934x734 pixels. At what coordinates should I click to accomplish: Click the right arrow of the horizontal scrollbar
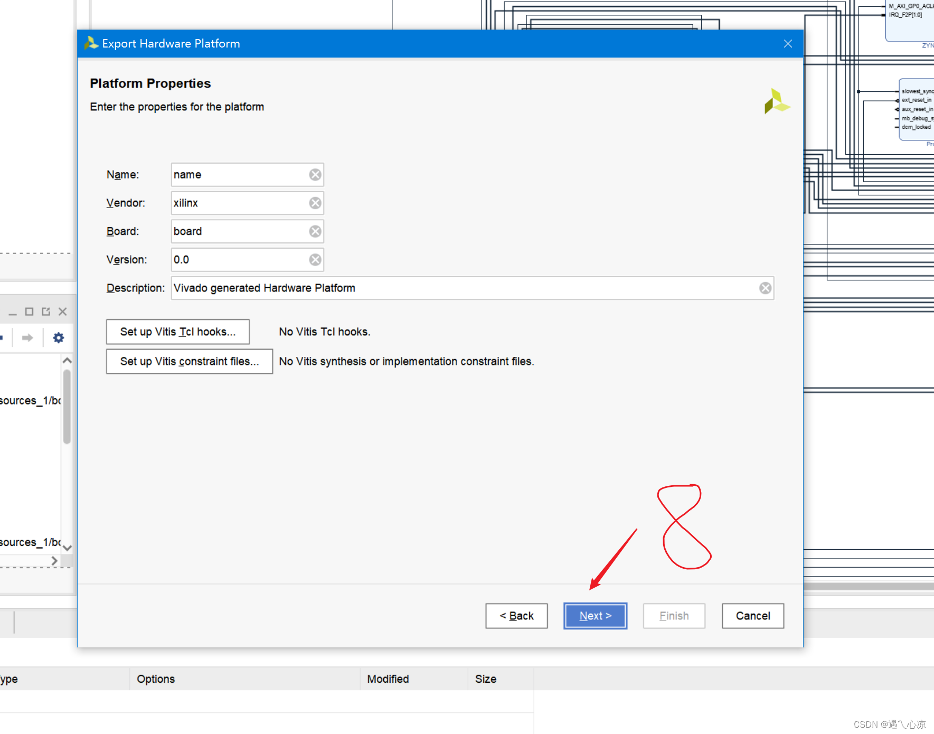point(54,561)
